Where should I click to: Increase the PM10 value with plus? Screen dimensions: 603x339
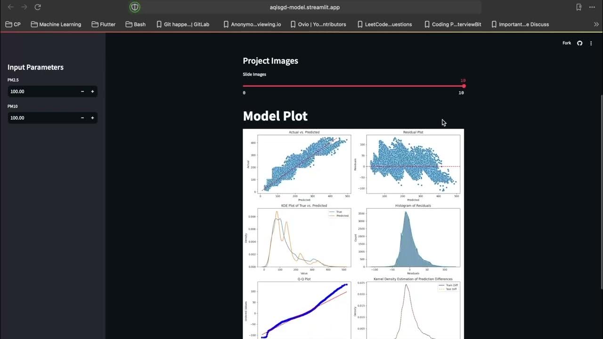point(92,118)
